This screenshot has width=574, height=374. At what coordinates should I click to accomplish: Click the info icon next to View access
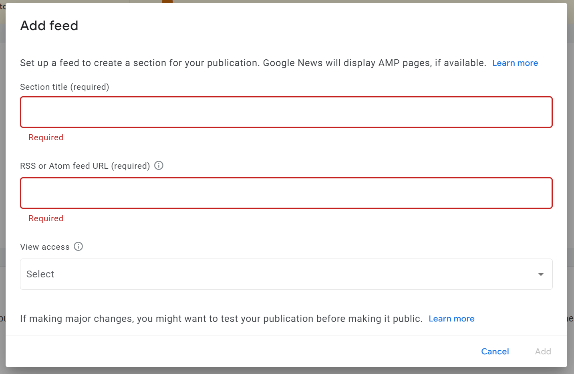click(79, 247)
